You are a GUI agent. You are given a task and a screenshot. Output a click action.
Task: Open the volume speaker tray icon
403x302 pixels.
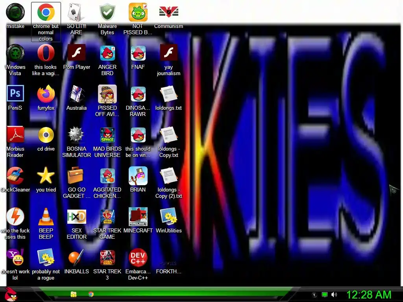pyautogui.click(x=334, y=295)
